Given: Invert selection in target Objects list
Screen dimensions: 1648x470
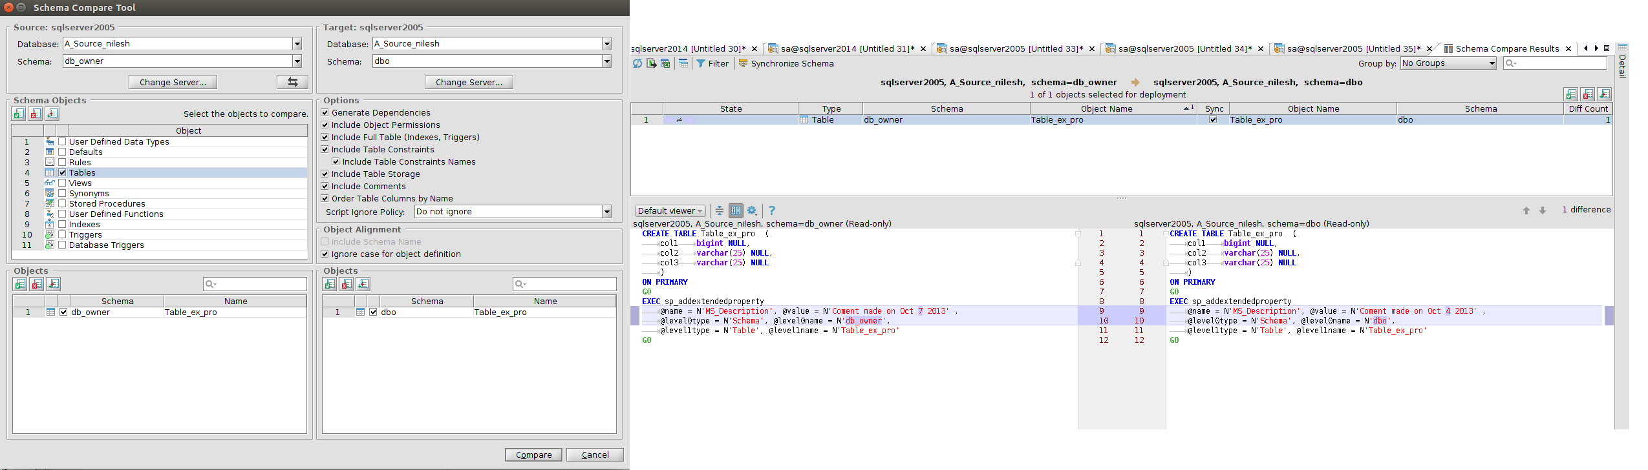Looking at the screenshot, I should click(x=363, y=284).
